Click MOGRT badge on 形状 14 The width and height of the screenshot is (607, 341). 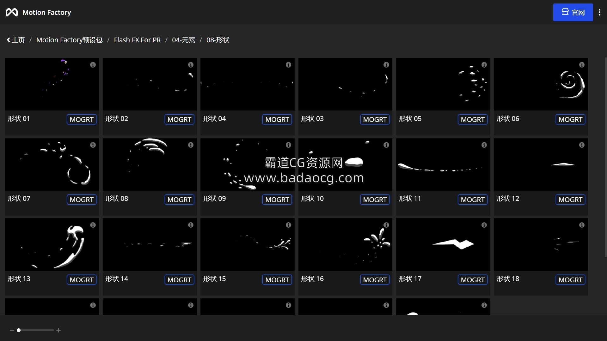point(179,280)
